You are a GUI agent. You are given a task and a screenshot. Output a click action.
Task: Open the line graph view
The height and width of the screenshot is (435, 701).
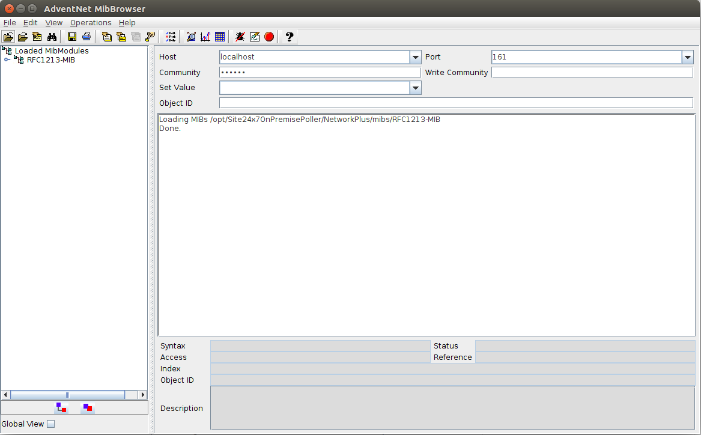click(205, 37)
